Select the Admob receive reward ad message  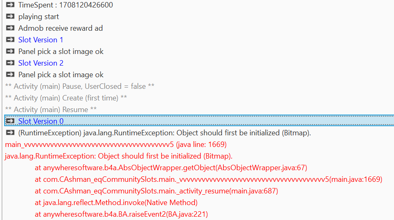pos(60,28)
